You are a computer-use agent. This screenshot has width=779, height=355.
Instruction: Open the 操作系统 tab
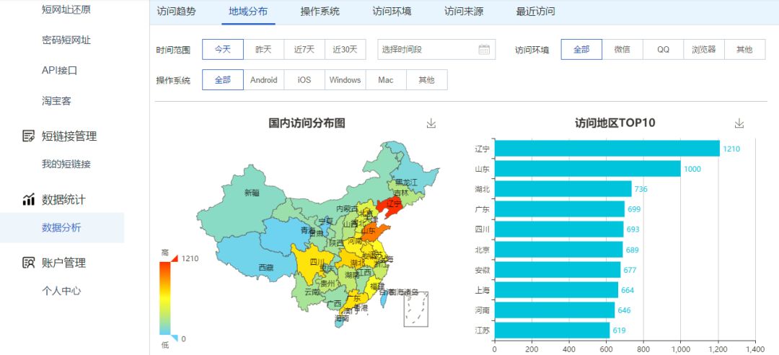[x=320, y=12]
